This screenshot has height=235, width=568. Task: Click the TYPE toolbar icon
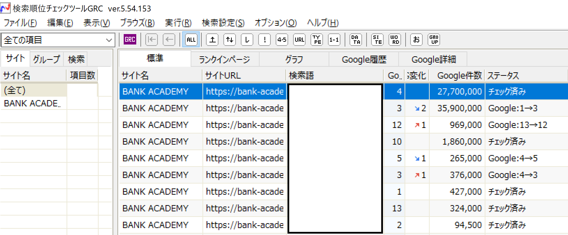click(x=317, y=40)
